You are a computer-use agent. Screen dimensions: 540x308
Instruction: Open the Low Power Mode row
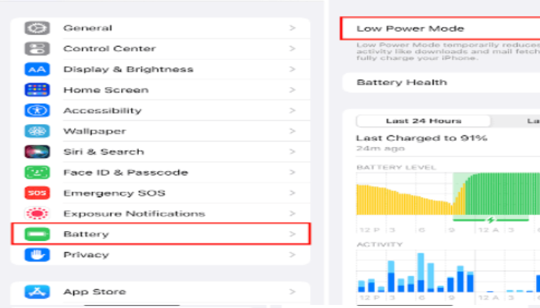[x=440, y=28]
